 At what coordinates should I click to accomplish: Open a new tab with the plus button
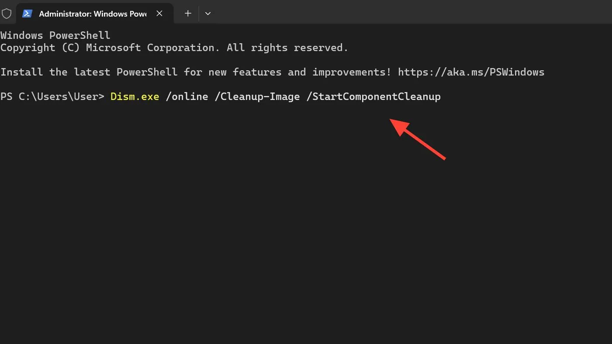click(188, 14)
